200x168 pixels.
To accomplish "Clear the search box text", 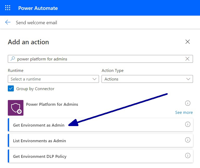I will [187, 59].
